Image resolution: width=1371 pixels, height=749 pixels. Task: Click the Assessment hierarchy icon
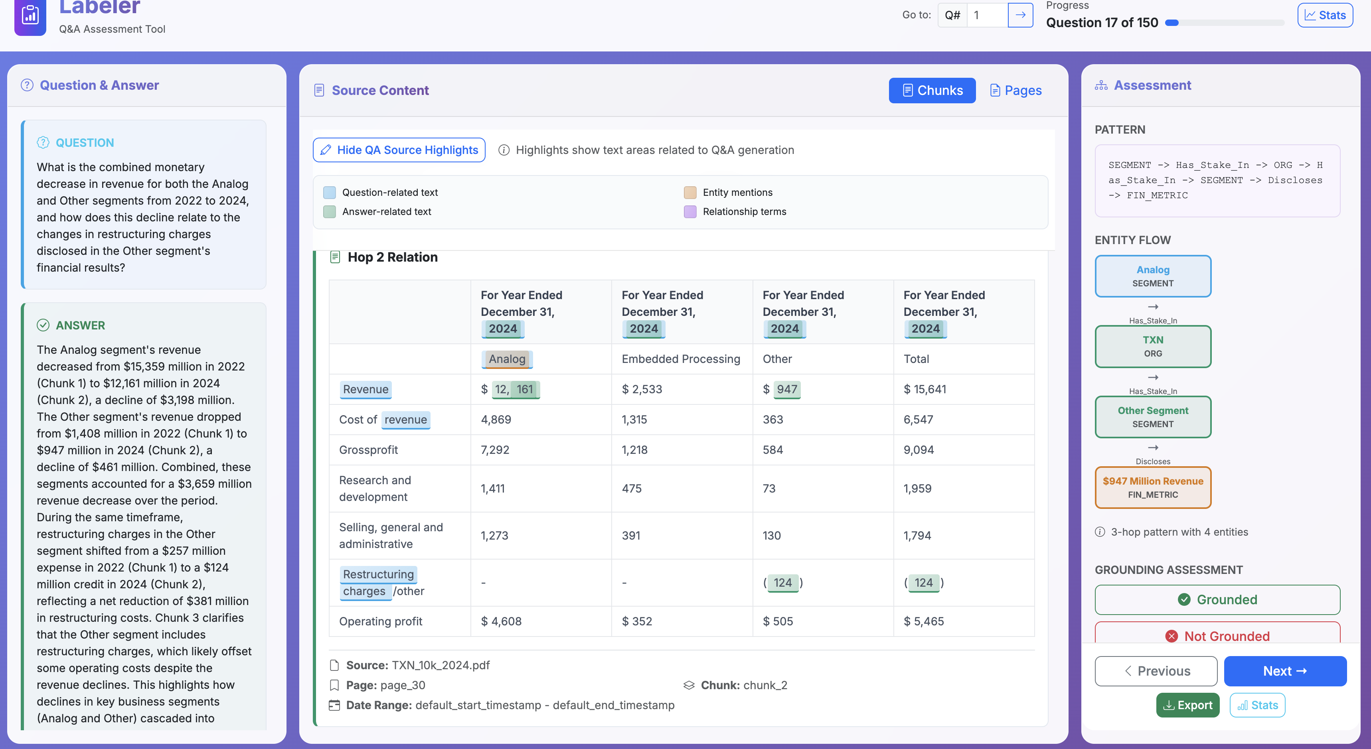pyautogui.click(x=1100, y=85)
